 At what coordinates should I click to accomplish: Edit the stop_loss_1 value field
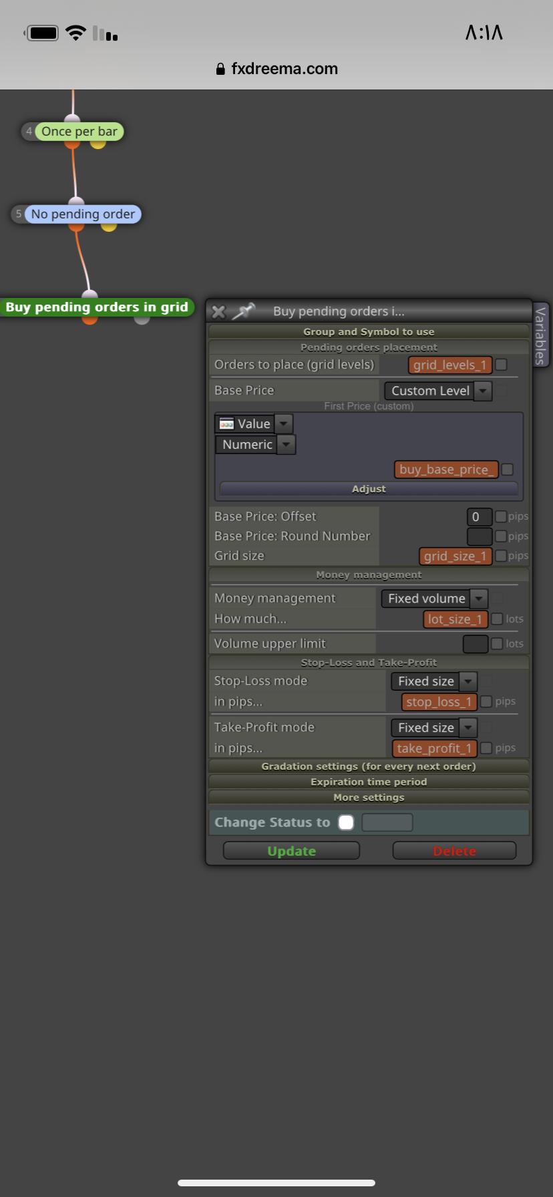click(439, 701)
